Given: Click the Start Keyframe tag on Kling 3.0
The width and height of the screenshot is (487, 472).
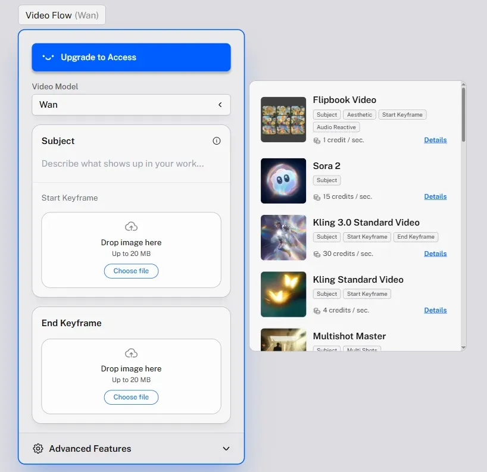Looking at the screenshot, I should coord(367,237).
